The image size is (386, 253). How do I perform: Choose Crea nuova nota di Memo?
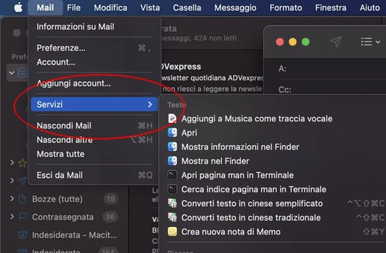(x=231, y=232)
